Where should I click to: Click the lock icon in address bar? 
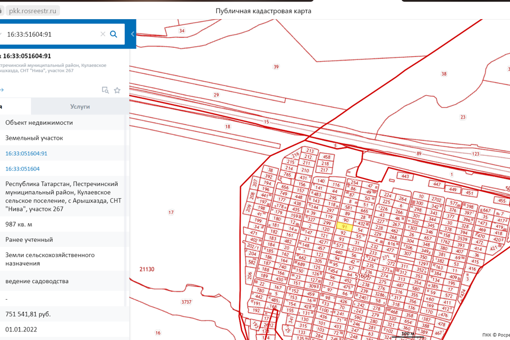2,11
